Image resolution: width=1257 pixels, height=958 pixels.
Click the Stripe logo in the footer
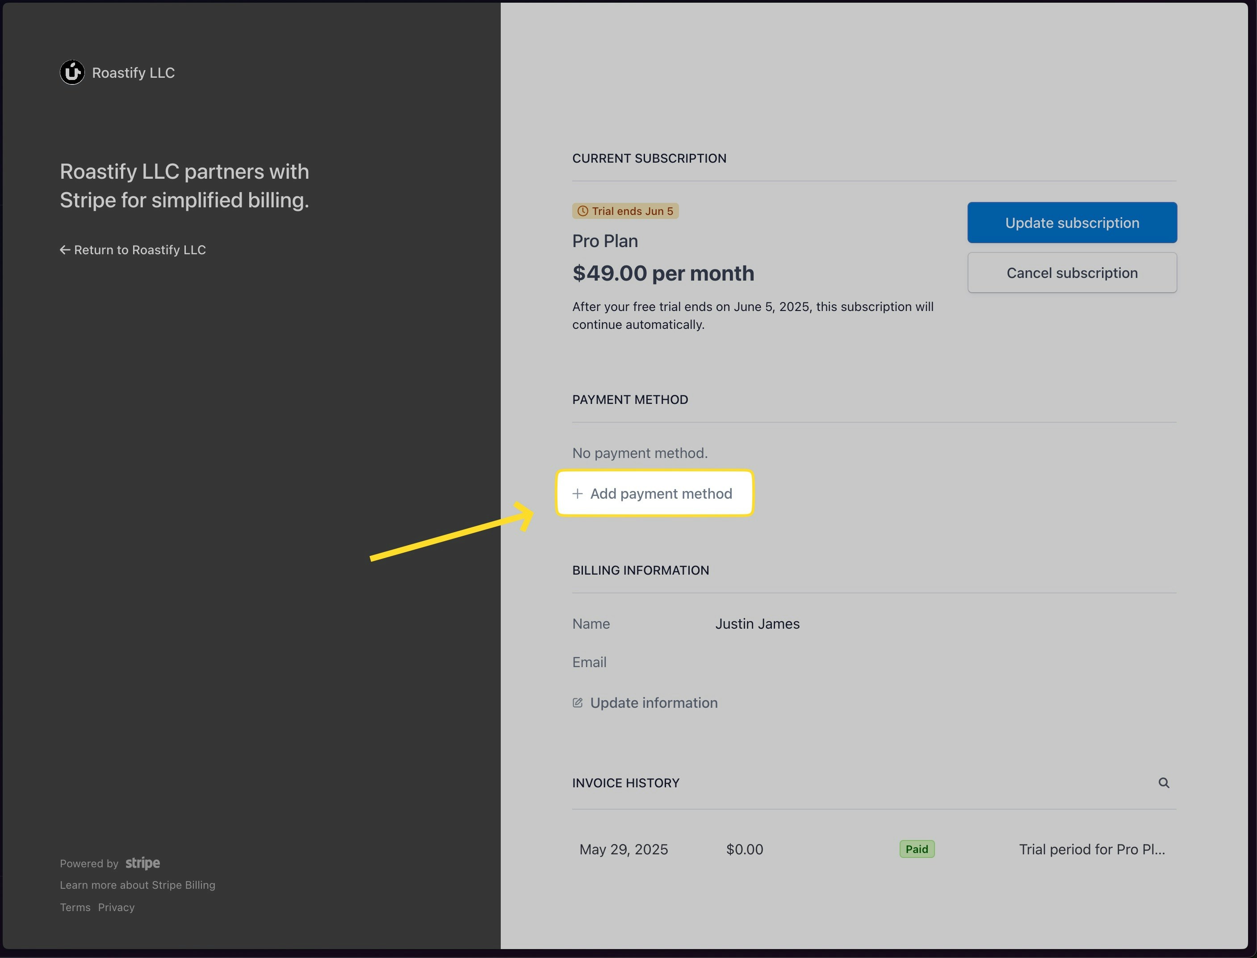(x=142, y=863)
